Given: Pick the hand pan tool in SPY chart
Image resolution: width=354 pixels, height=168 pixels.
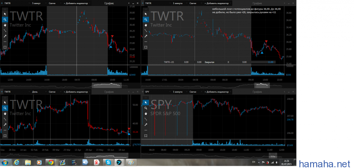Looking at the screenshot, I should pos(146,114).
